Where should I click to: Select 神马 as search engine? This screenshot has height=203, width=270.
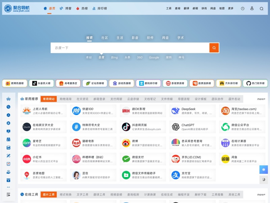(x=181, y=57)
